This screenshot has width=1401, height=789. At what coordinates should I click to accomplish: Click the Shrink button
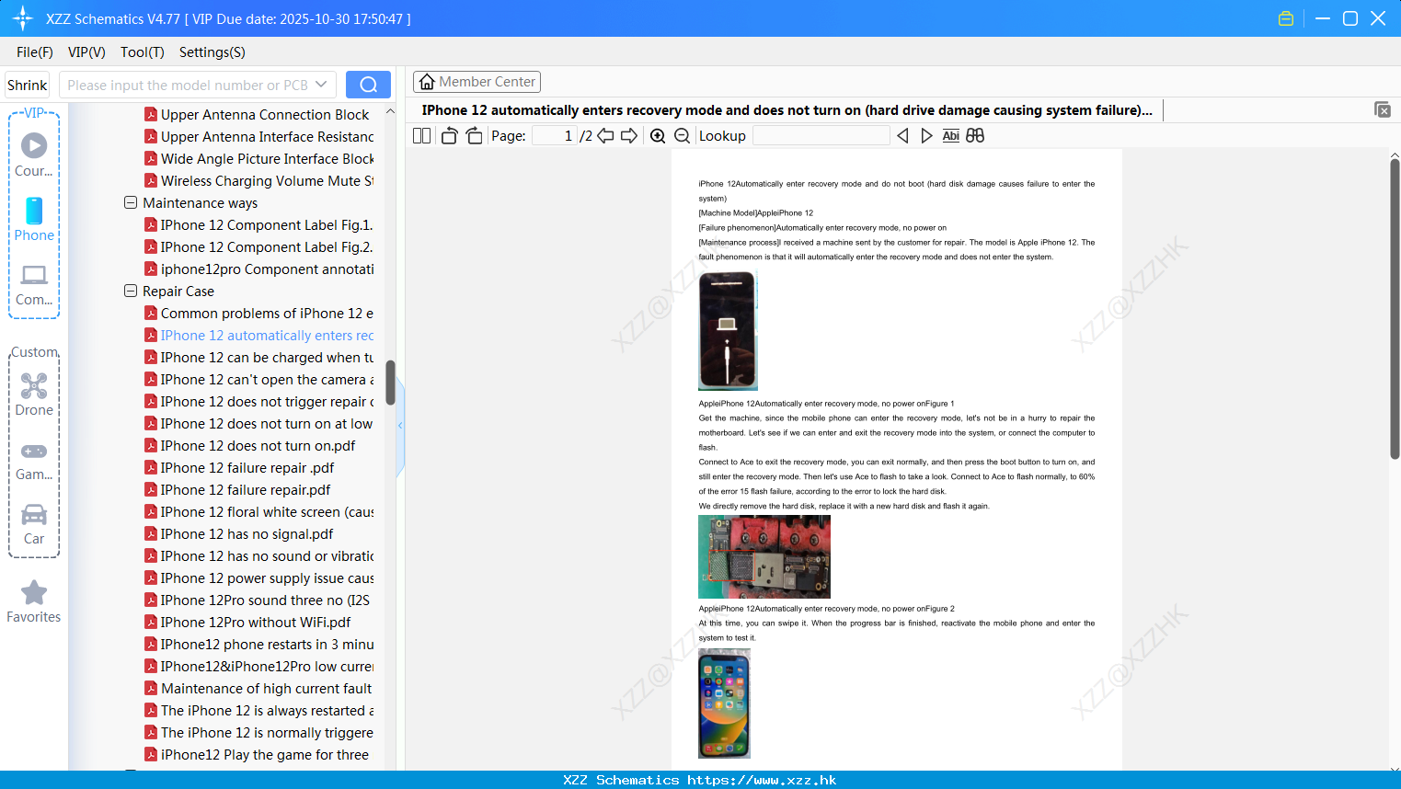point(28,85)
